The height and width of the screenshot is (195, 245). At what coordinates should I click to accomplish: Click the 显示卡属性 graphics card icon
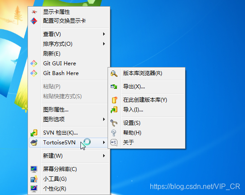coord(34,12)
